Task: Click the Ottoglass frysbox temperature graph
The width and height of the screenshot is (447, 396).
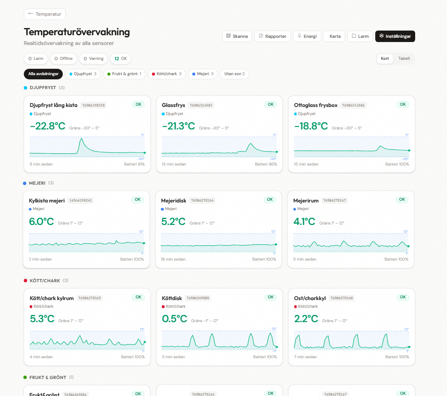Action: coord(351,147)
